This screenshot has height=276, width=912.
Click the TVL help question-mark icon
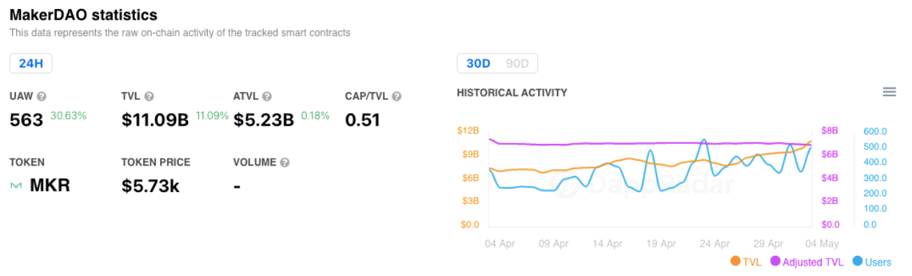pos(149,96)
